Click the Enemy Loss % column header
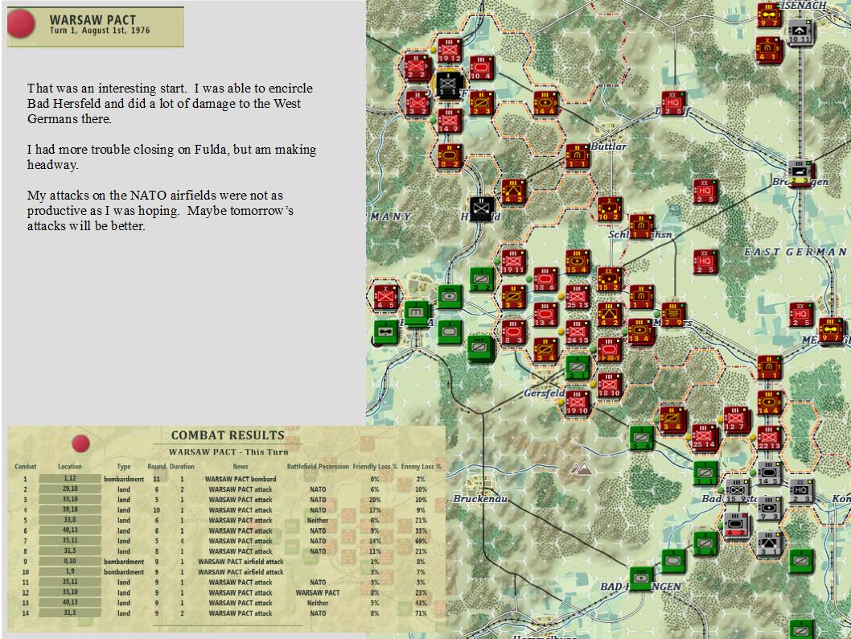Screen dimensions: 851x639 [421, 466]
